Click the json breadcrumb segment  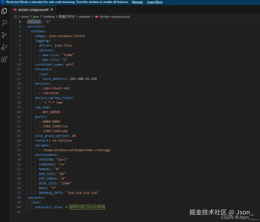(x=36, y=17)
